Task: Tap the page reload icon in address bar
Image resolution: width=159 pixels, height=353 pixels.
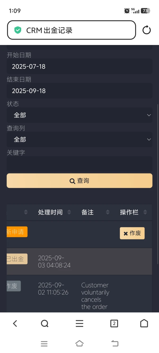Action: (147, 30)
